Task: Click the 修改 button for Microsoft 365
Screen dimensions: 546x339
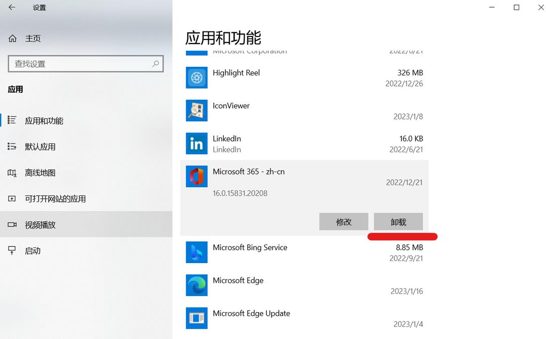Action: pos(344,221)
